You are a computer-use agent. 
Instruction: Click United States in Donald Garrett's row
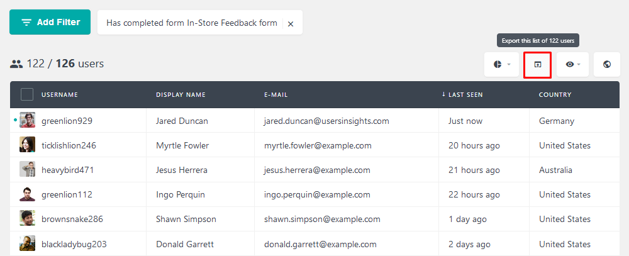tap(565, 244)
